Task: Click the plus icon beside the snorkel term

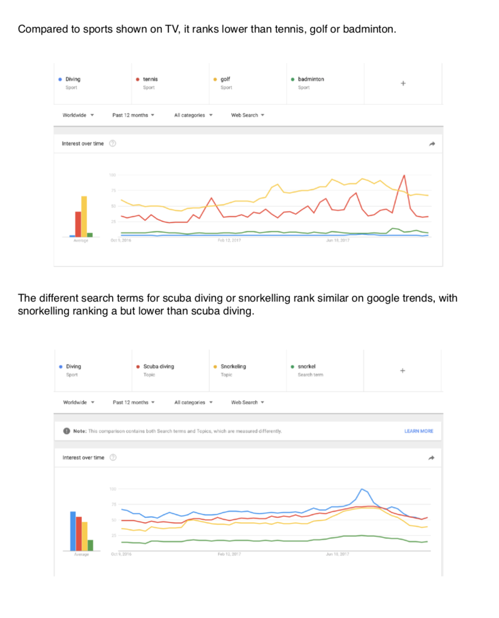Action: click(402, 370)
